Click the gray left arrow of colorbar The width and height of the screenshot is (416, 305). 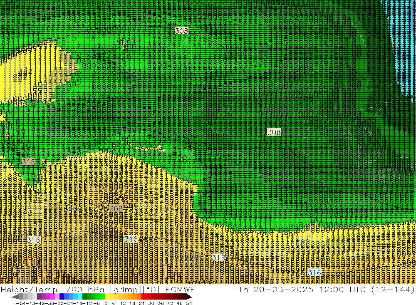[x=15, y=297]
